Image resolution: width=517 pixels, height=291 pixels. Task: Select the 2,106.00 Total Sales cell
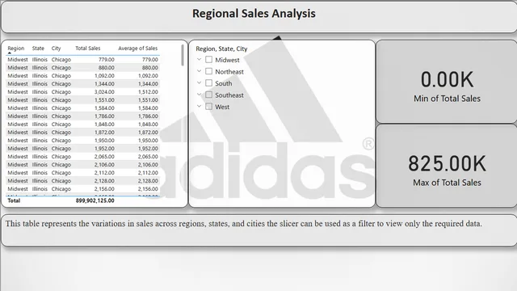(104, 165)
